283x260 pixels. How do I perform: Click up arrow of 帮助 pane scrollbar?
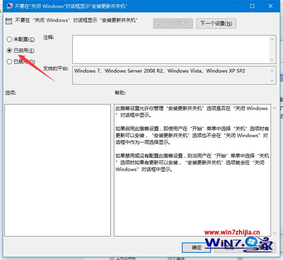(x=274, y=108)
